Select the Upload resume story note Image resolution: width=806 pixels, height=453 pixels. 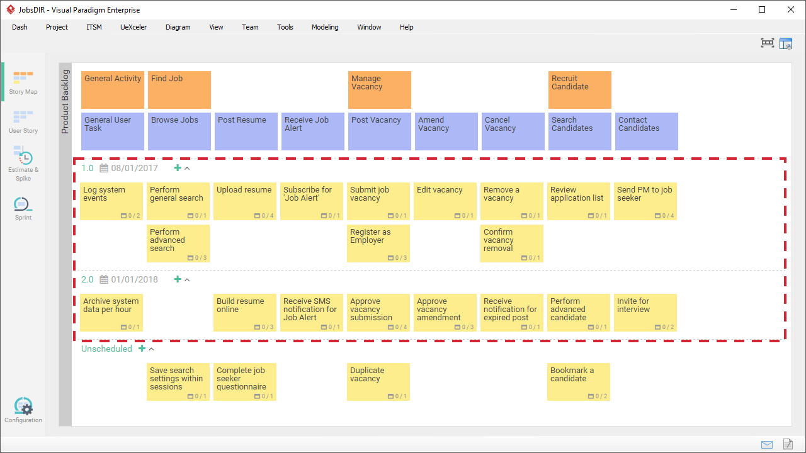coord(244,200)
